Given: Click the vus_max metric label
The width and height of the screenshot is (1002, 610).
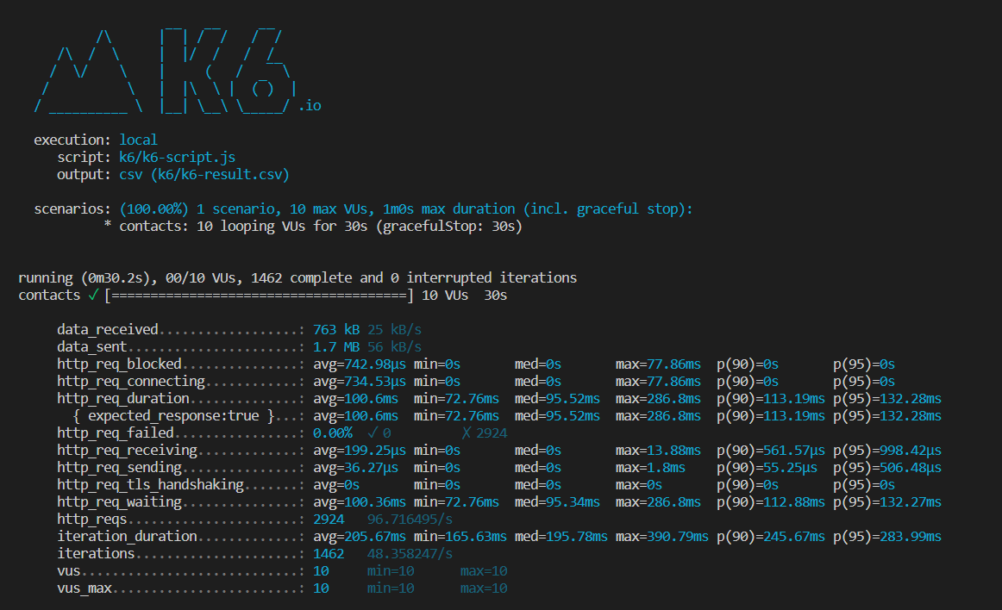Looking at the screenshot, I should 85,588.
